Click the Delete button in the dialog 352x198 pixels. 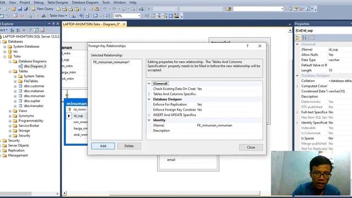tap(129, 146)
